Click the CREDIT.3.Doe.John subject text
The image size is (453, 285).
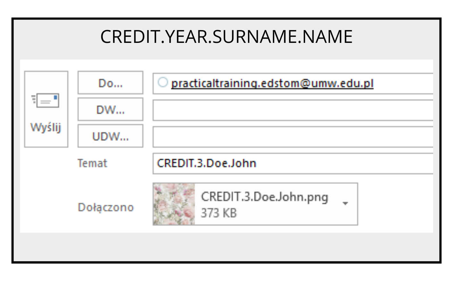point(207,163)
